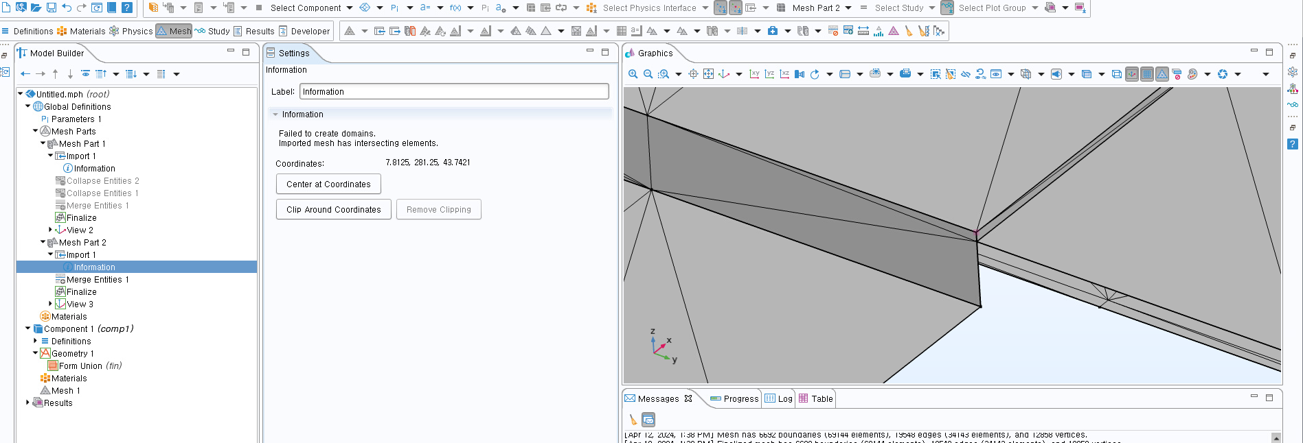Click the Label input field
The width and height of the screenshot is (1303, 443).
[x=454, y=91]
